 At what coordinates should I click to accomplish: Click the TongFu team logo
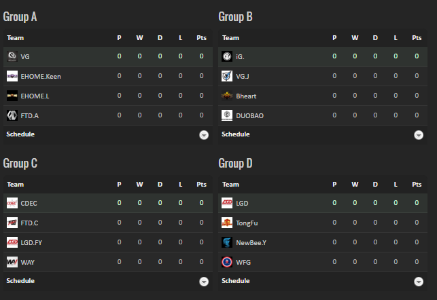point(227,223)
